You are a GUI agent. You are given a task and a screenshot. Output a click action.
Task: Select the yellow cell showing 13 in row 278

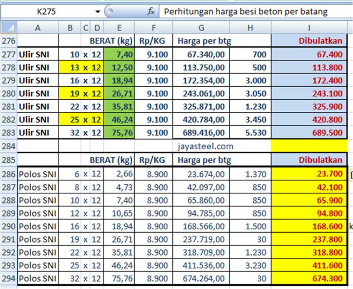click(x=69, y=67)
